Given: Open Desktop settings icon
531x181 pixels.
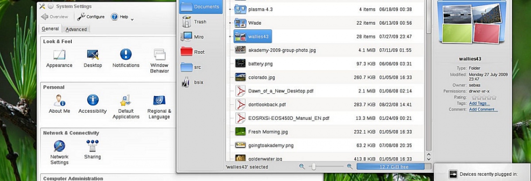Looking at the screenshot, I should [93, 58].
